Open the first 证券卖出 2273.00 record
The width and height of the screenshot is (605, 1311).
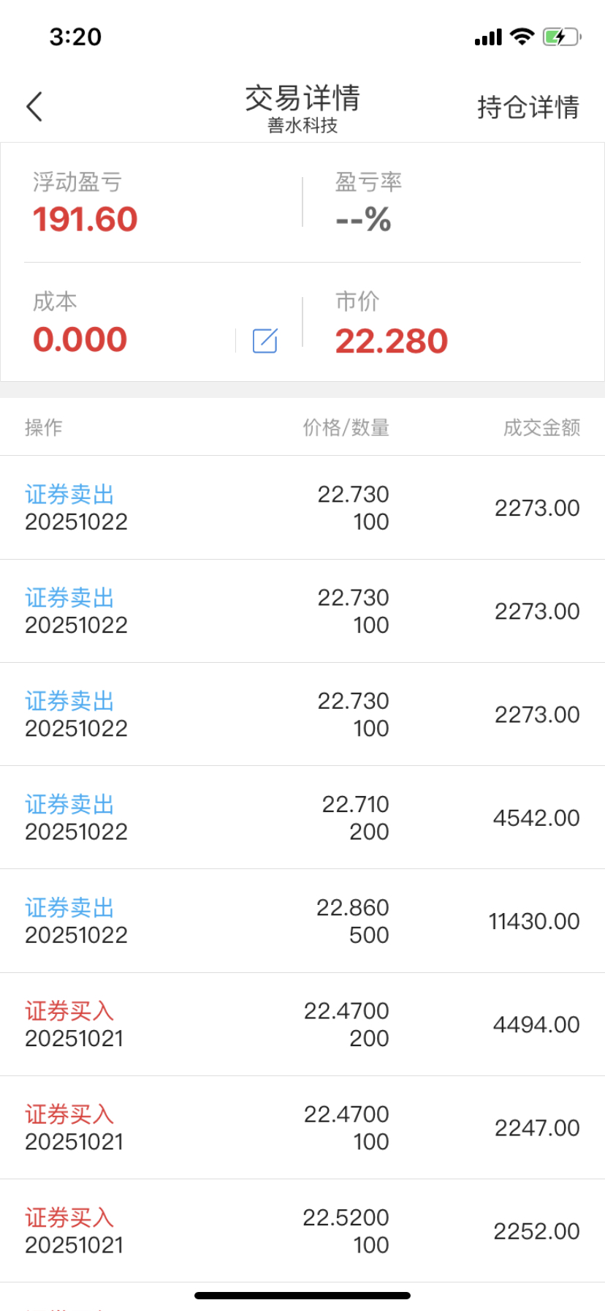click(302, 508)
